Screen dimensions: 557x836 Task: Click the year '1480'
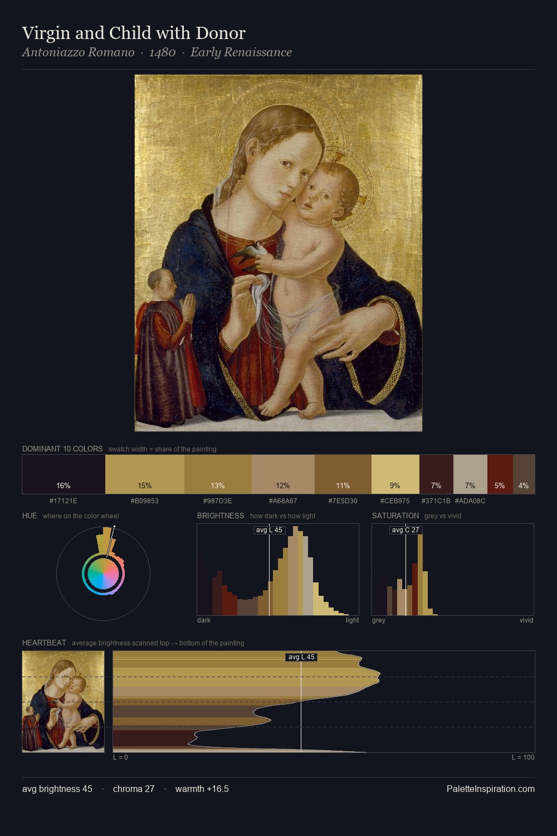pyautogui.click(x=163, y=52)
